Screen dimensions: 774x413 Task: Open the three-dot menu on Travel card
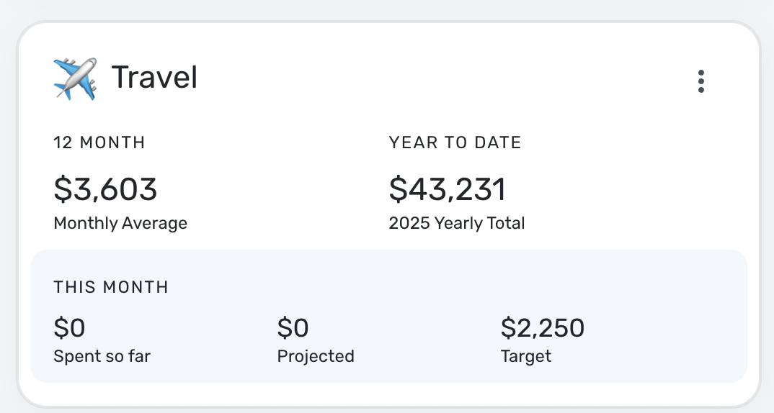pos(700,81)
